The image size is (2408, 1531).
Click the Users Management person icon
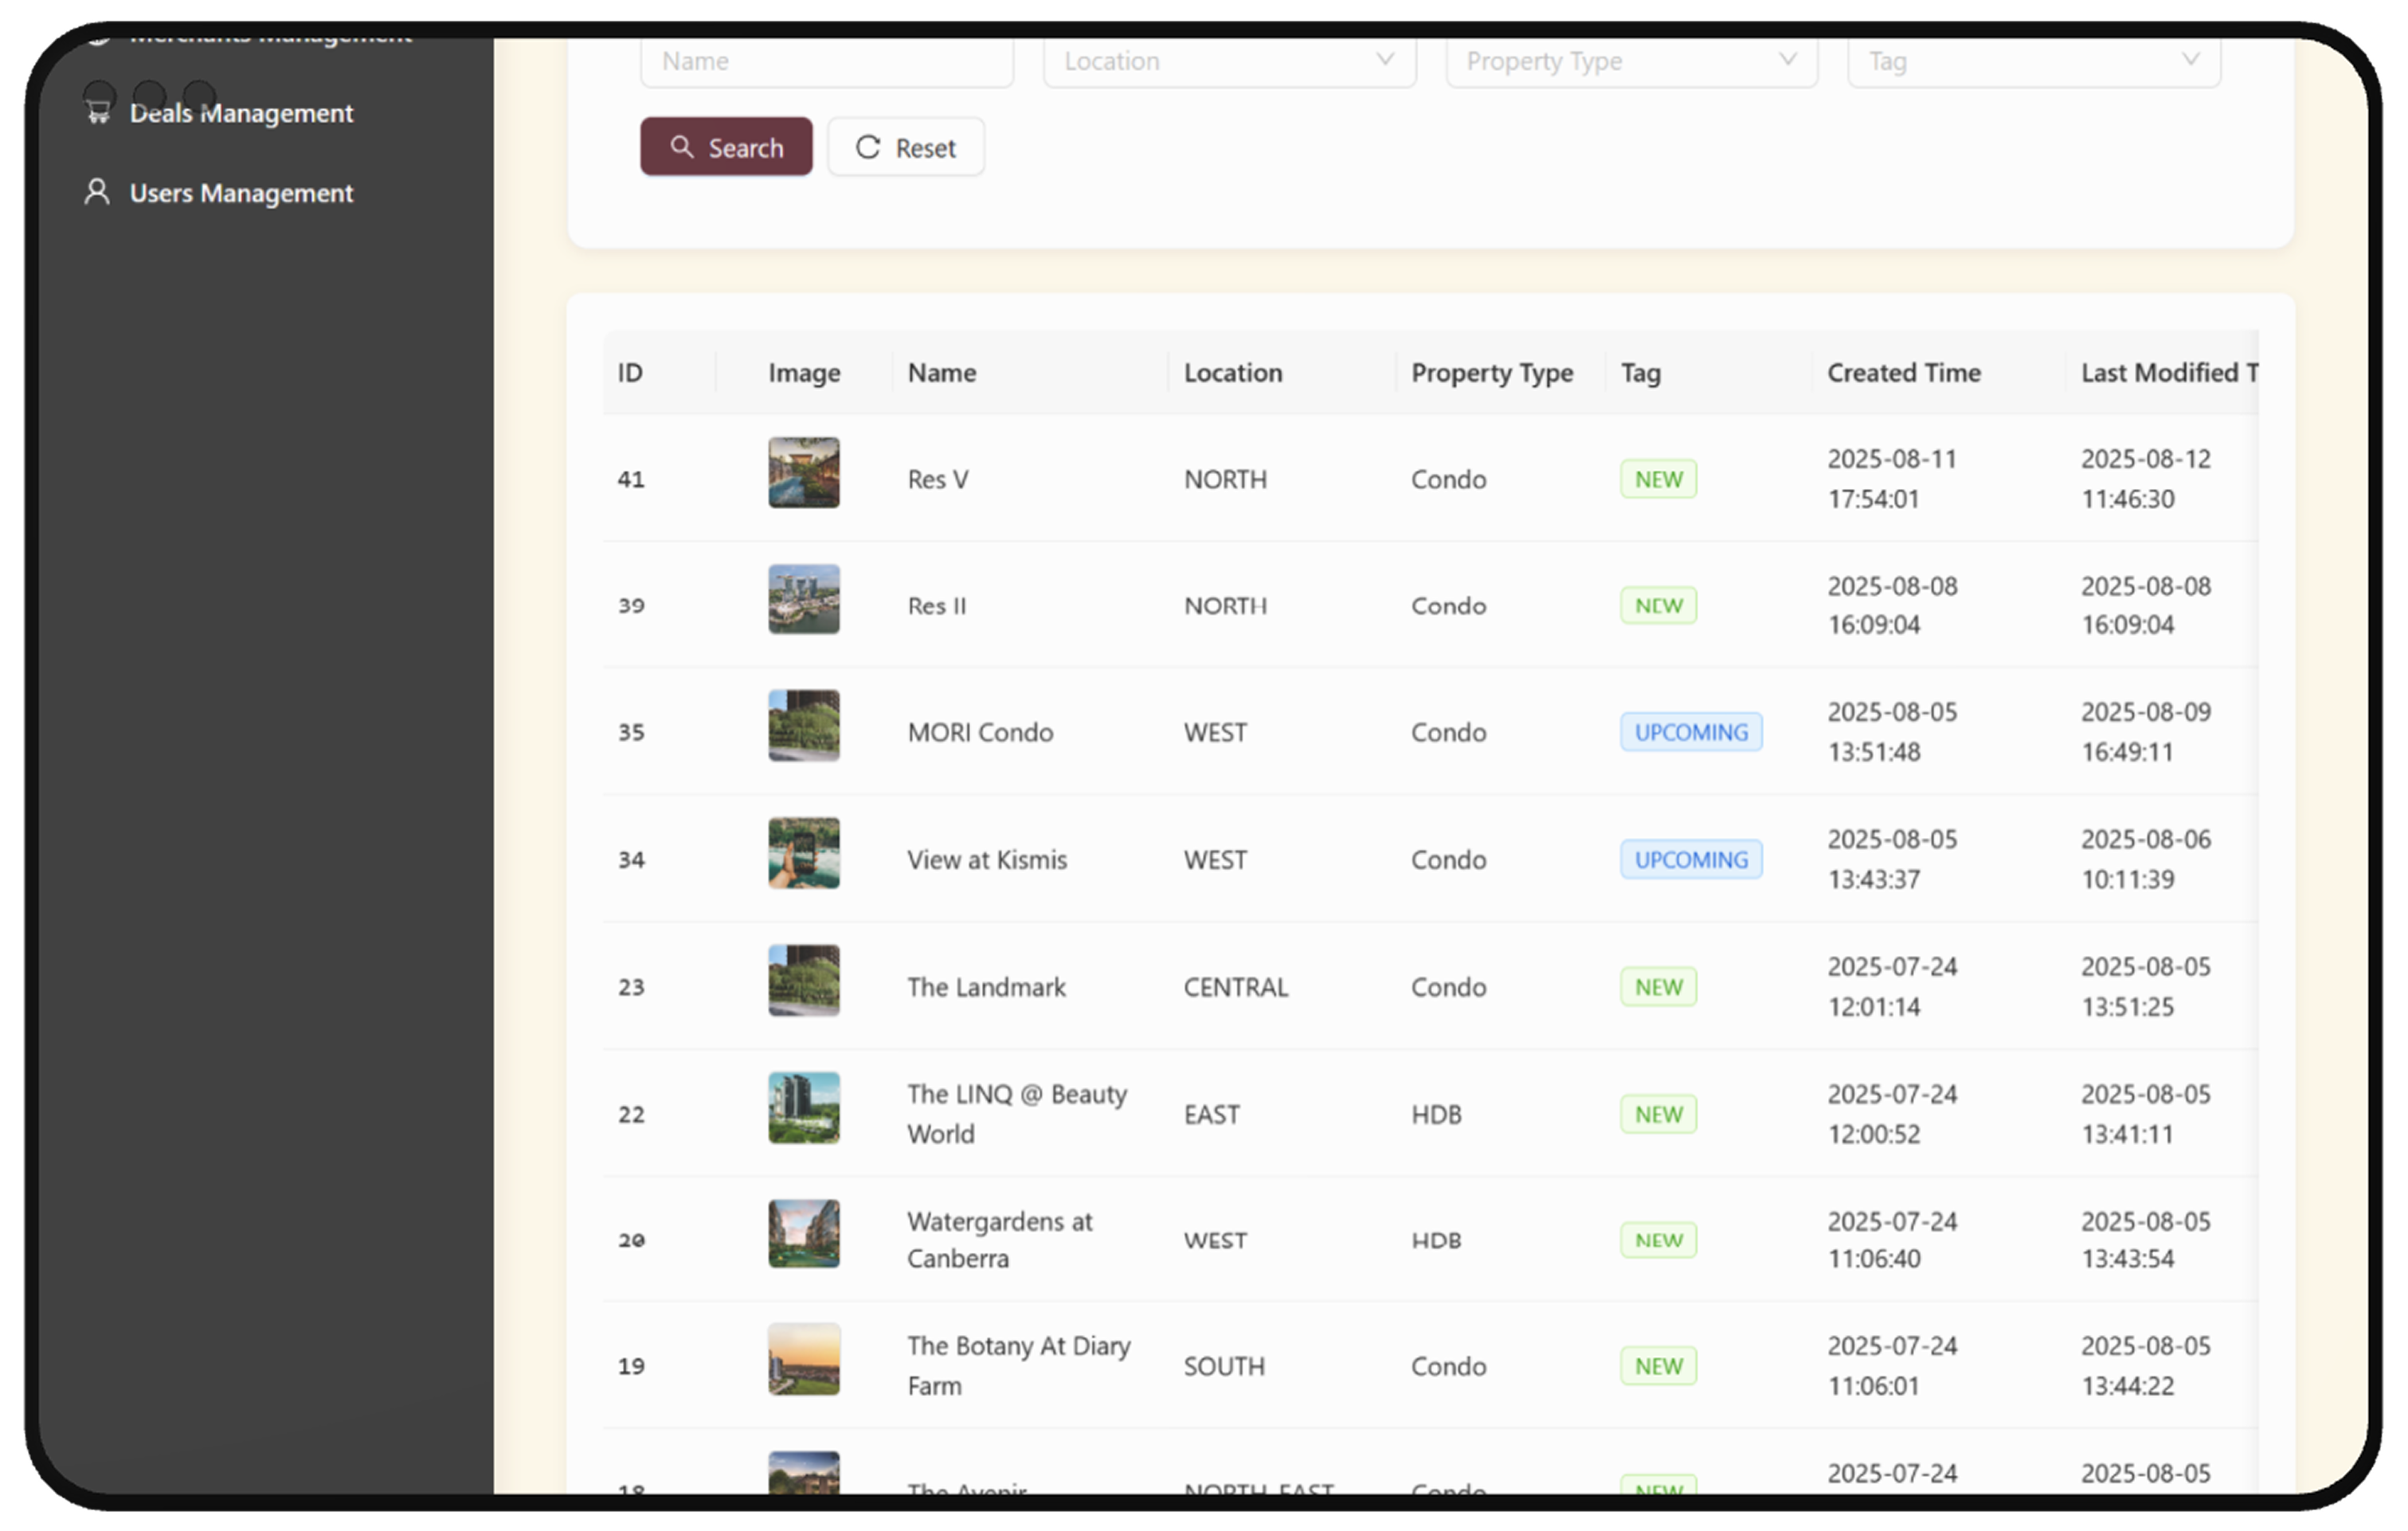coord(97,191)
